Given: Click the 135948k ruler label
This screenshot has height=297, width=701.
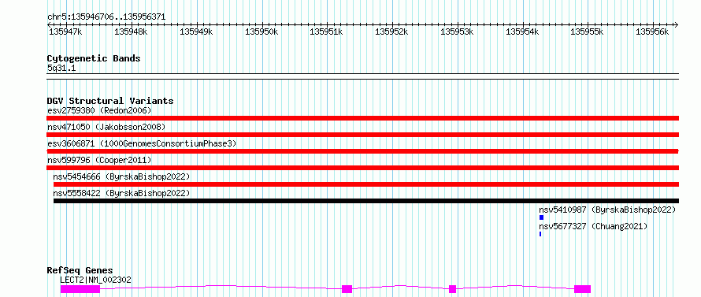Looking at the screenshot, I should click(x=131, y=32).
